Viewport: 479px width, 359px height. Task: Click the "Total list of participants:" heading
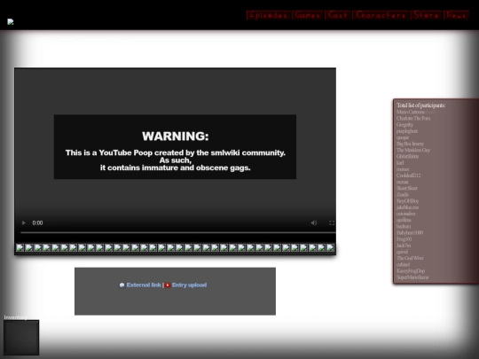click(x=420, y=105)
